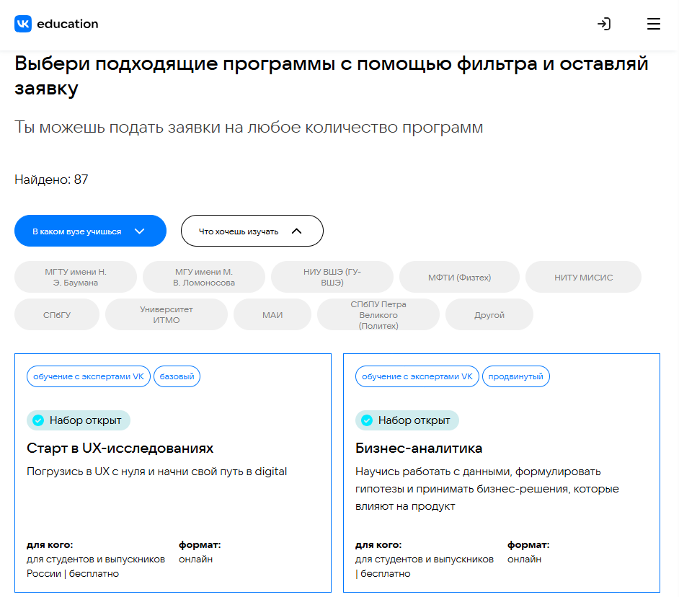679x597 pixels.
Task: Click the 'базовый' level tag
Action: coord(177,376)
